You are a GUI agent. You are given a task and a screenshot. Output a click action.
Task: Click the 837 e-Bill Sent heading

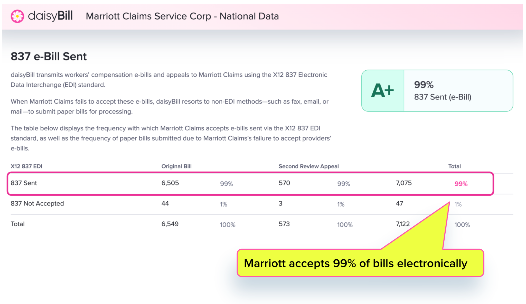tap(49, 56)
